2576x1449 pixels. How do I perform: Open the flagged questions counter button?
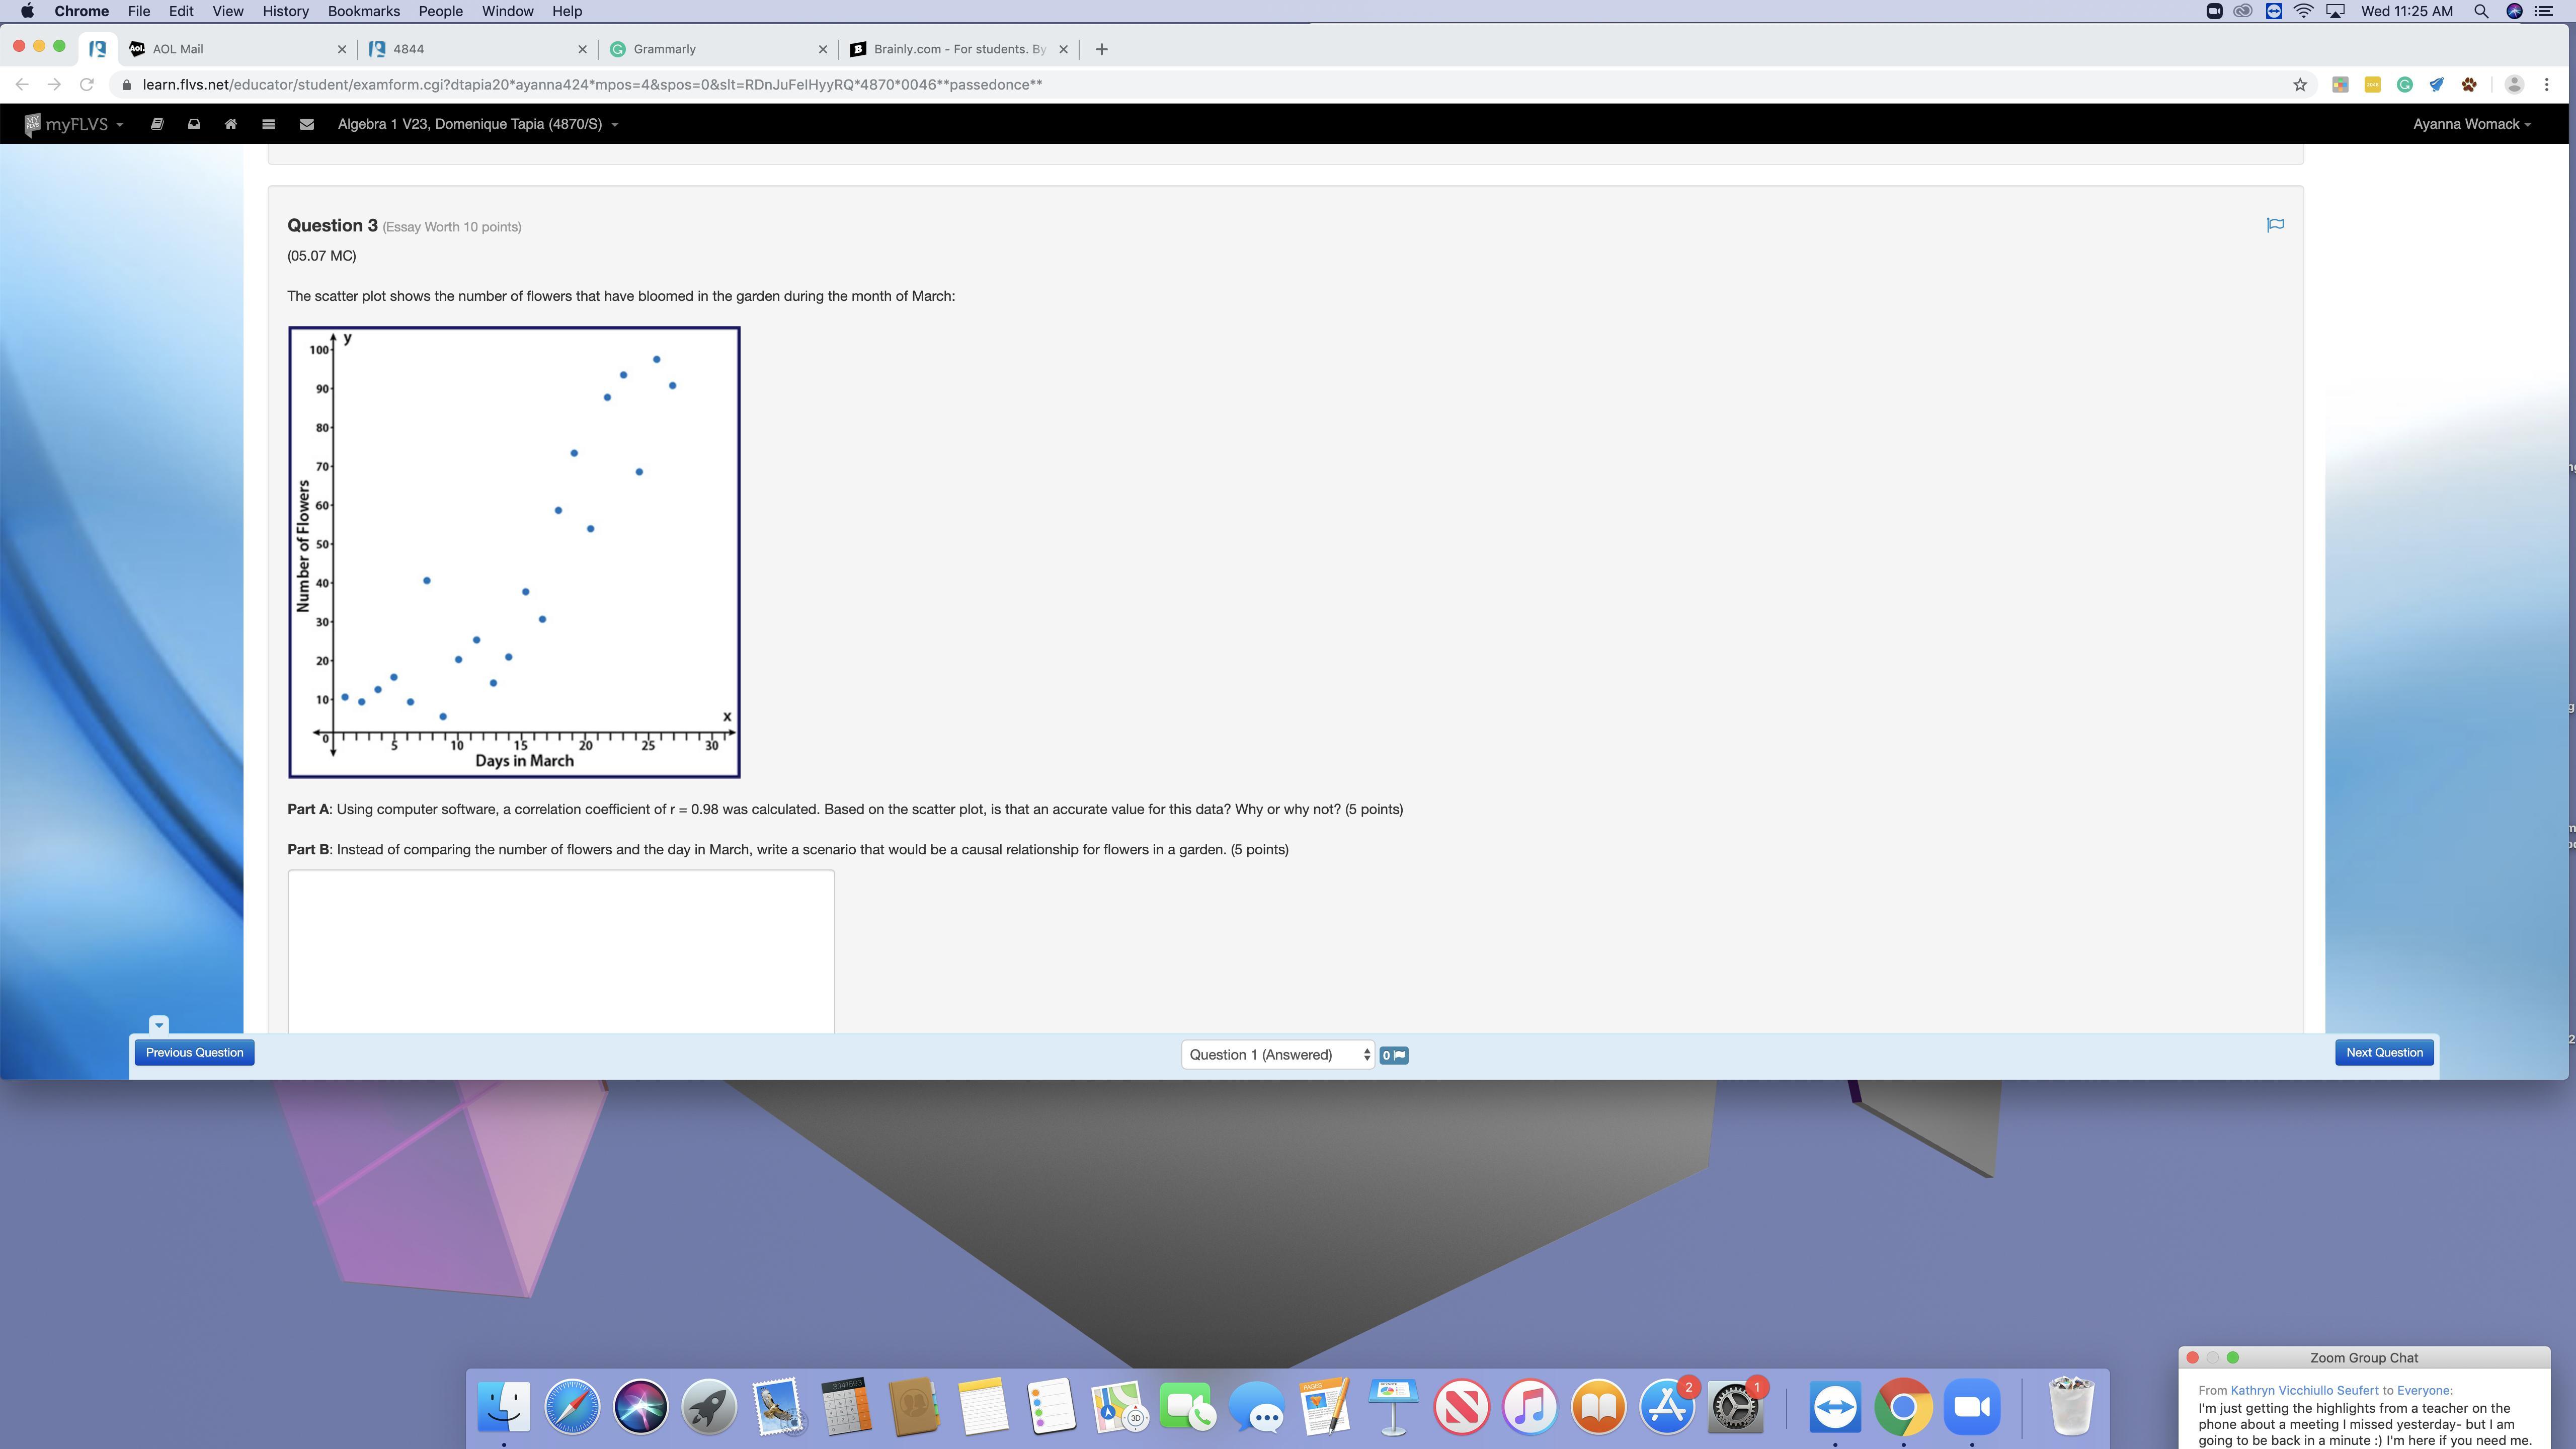coord(1393,1055)
